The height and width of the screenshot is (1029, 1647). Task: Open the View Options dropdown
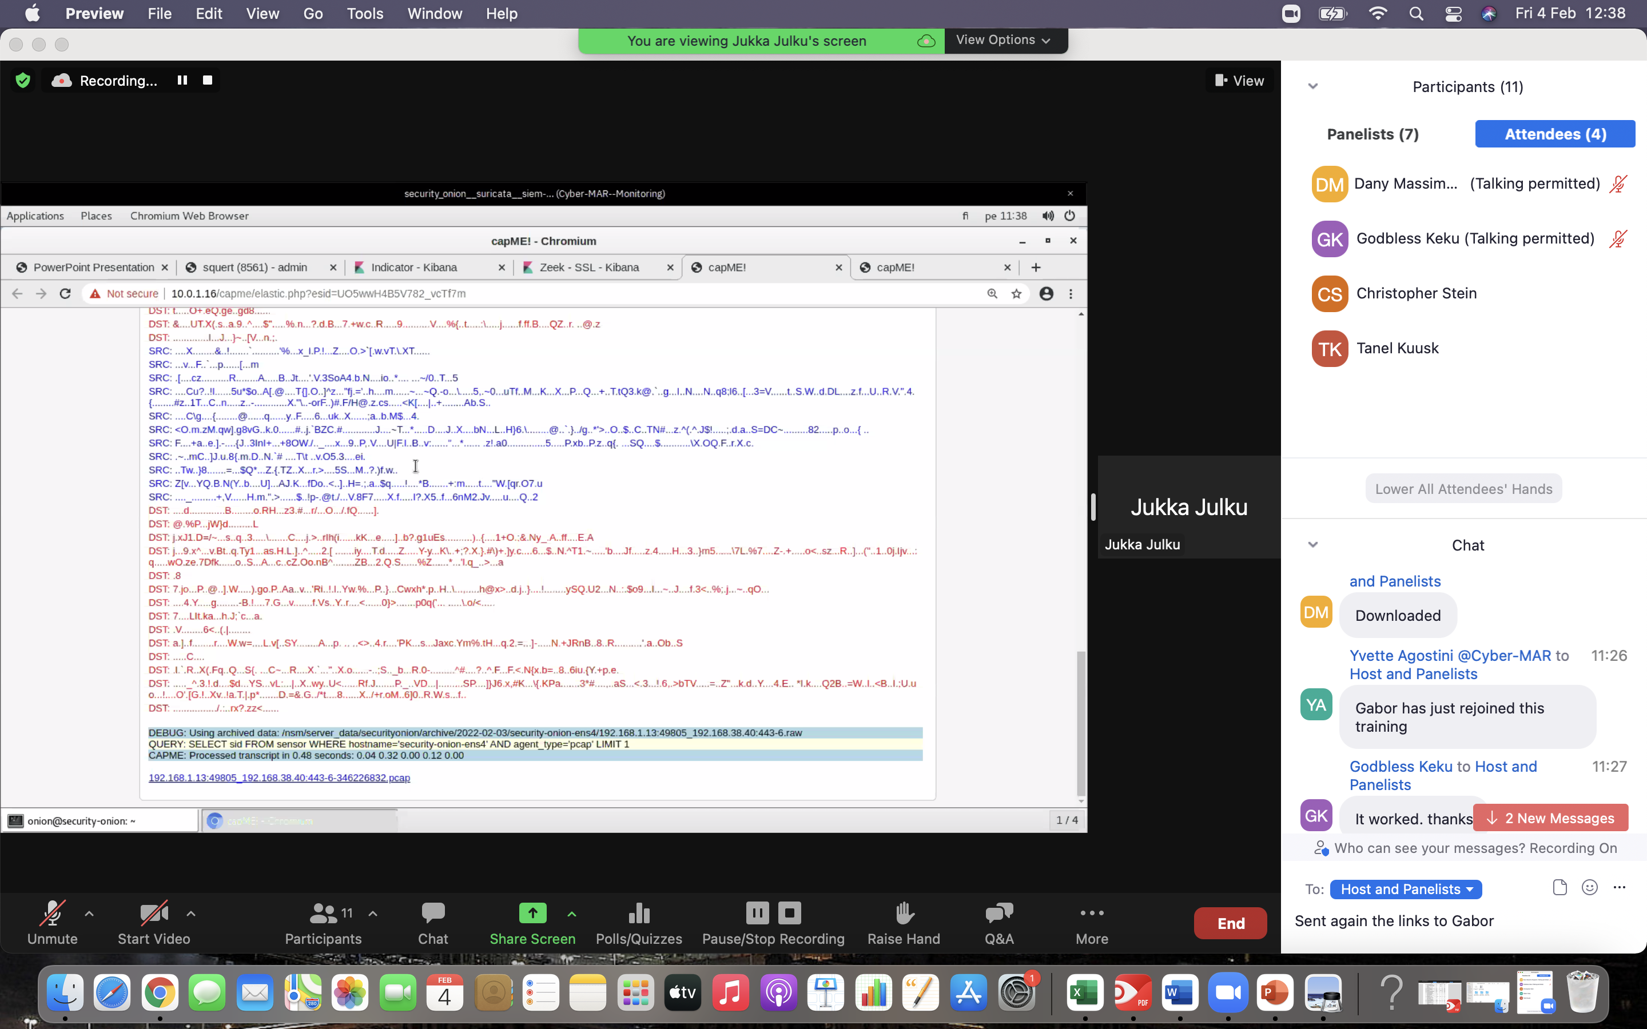click(x=1003, y=40)
